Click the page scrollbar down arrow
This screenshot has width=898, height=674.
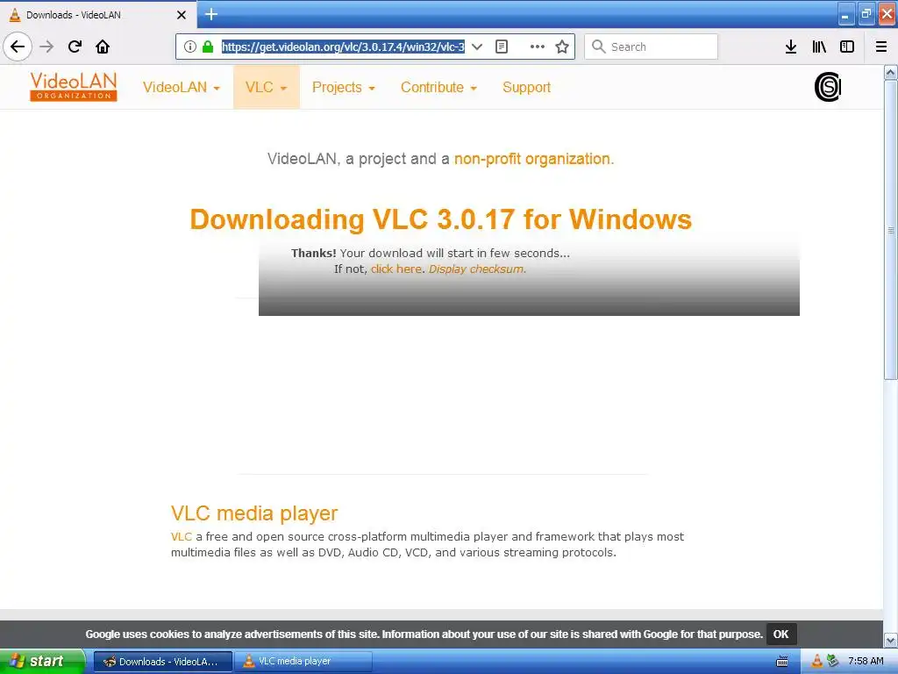coord(890,639)
